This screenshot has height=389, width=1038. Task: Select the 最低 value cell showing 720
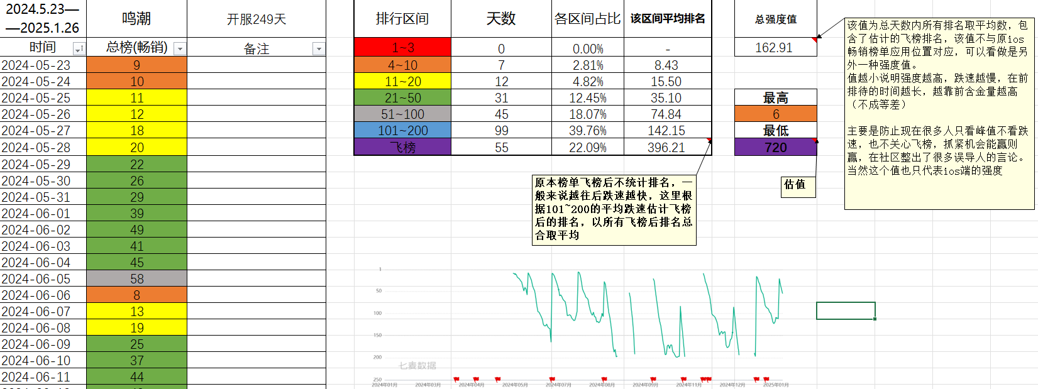coord(775,147)
